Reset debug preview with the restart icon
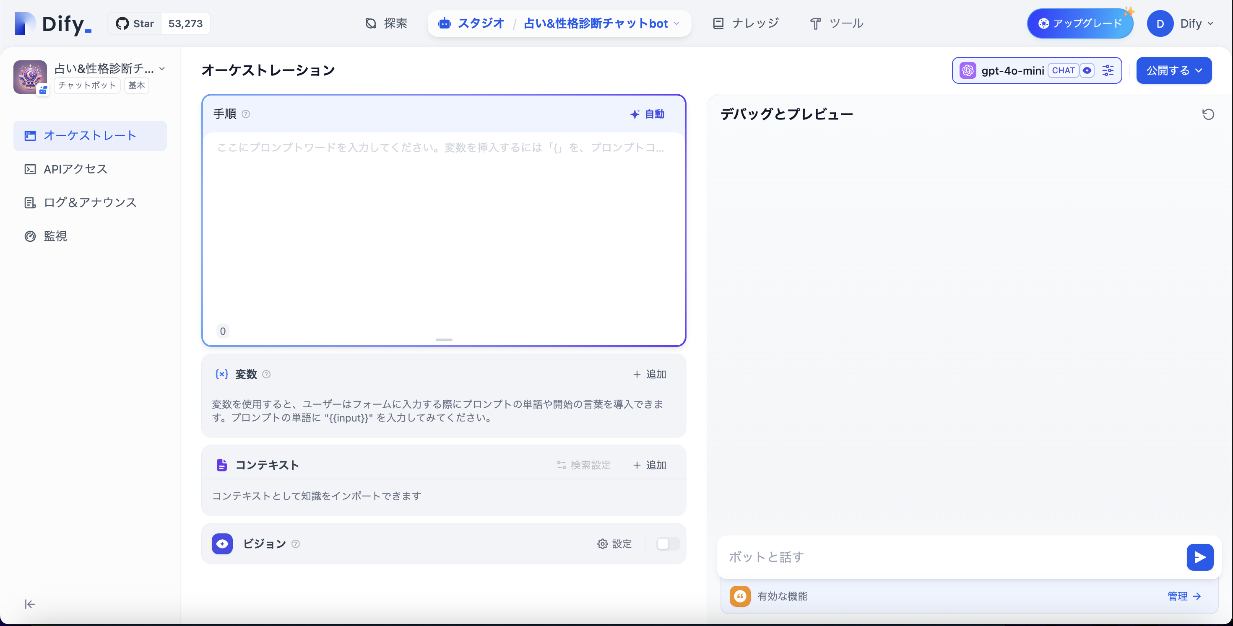Screen dimensions: 1233x626 [x=1208, y=114]
